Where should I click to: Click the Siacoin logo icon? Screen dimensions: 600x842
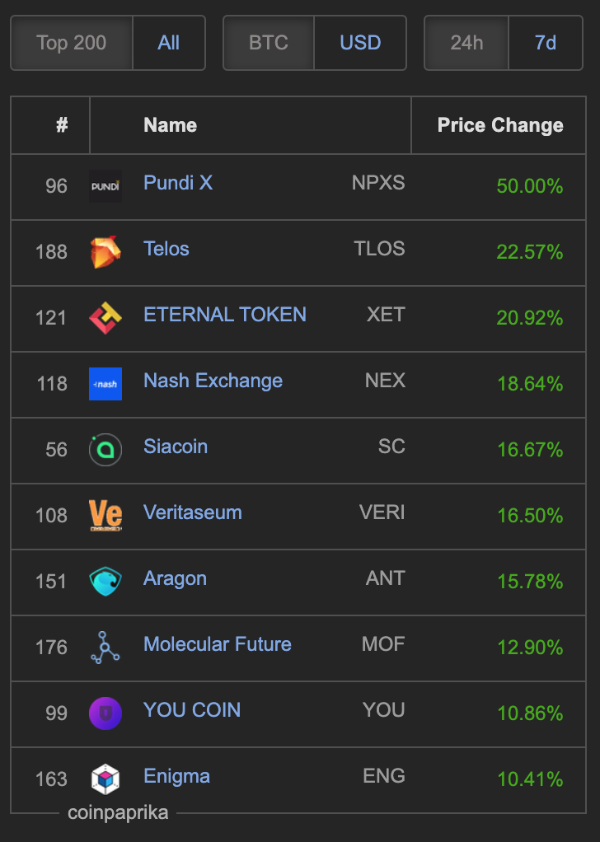(x=105, y=450)
